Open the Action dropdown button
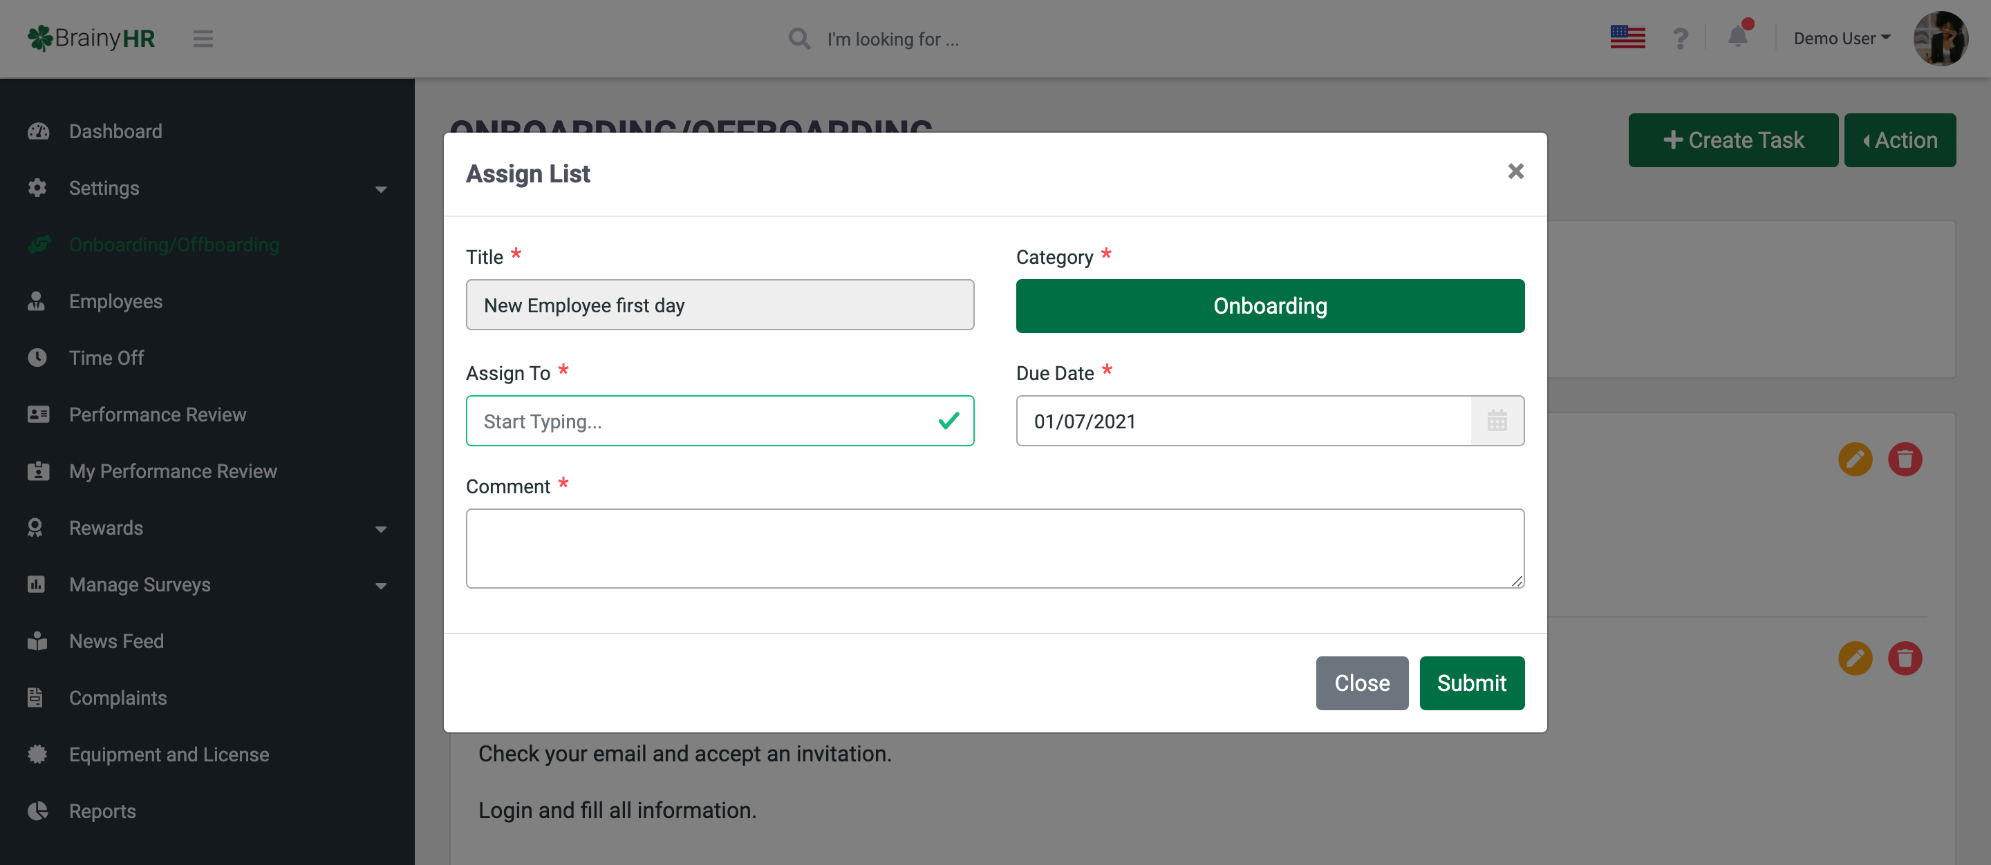The width and height of the screenshot is (1991, 865). coord(1900,140)
